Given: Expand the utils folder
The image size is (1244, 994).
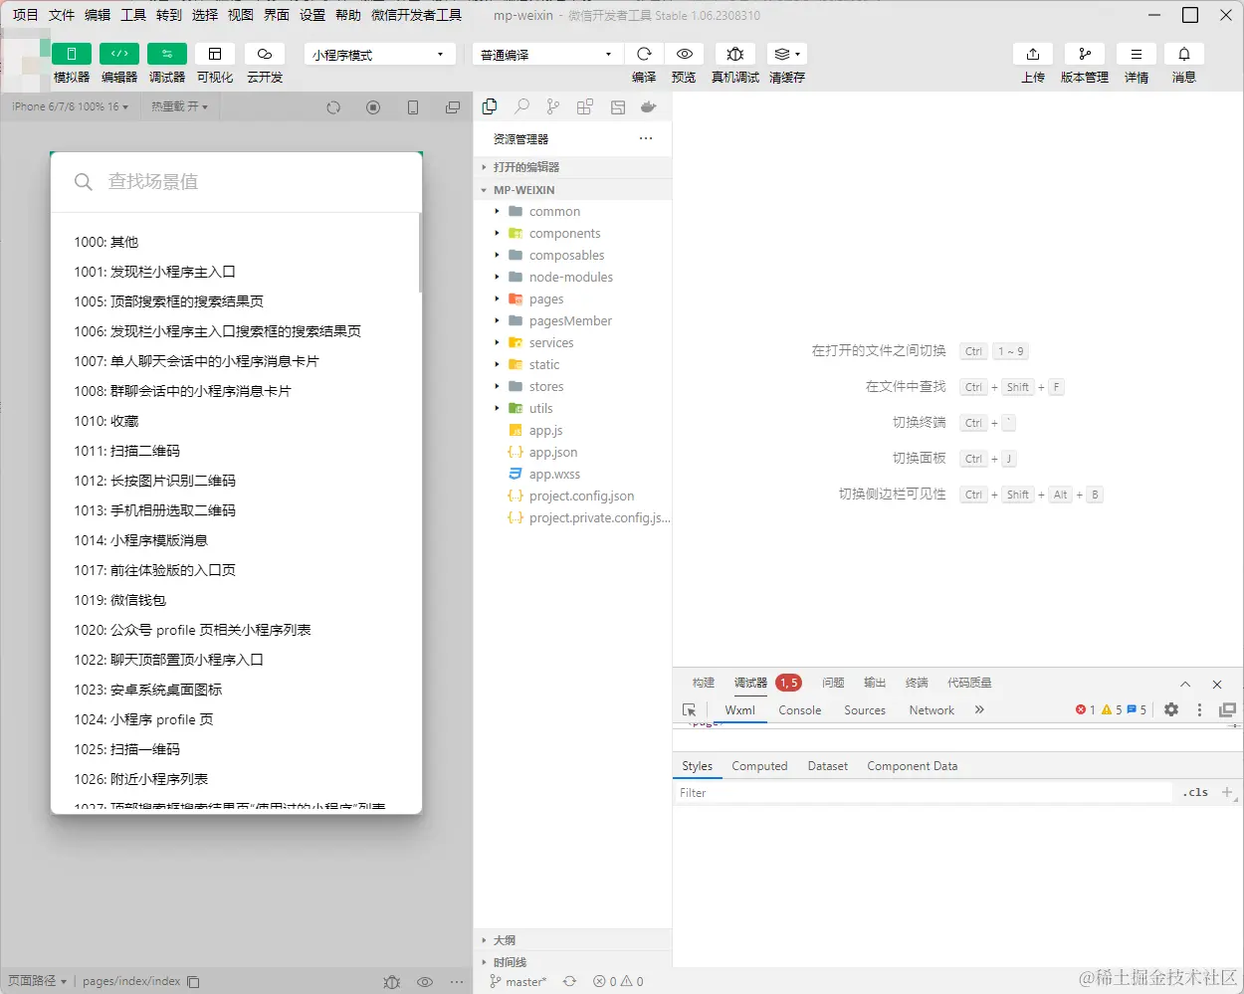Looking at the screenshot, I should [x=573, y=408].
